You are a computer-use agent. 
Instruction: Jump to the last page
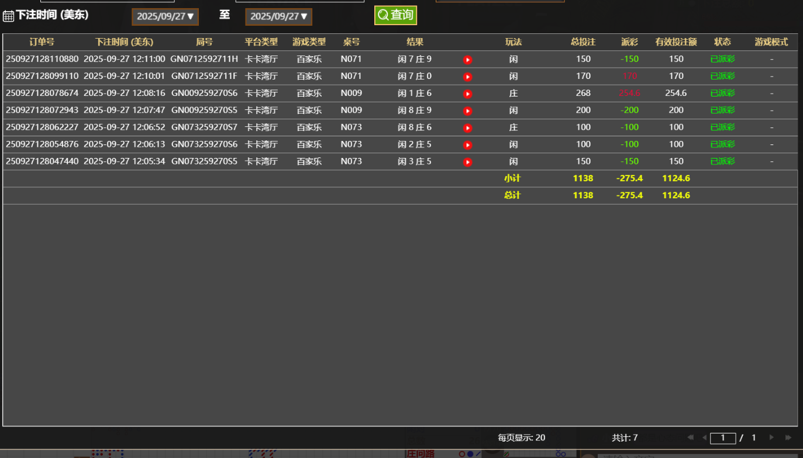tap(788, 438)
